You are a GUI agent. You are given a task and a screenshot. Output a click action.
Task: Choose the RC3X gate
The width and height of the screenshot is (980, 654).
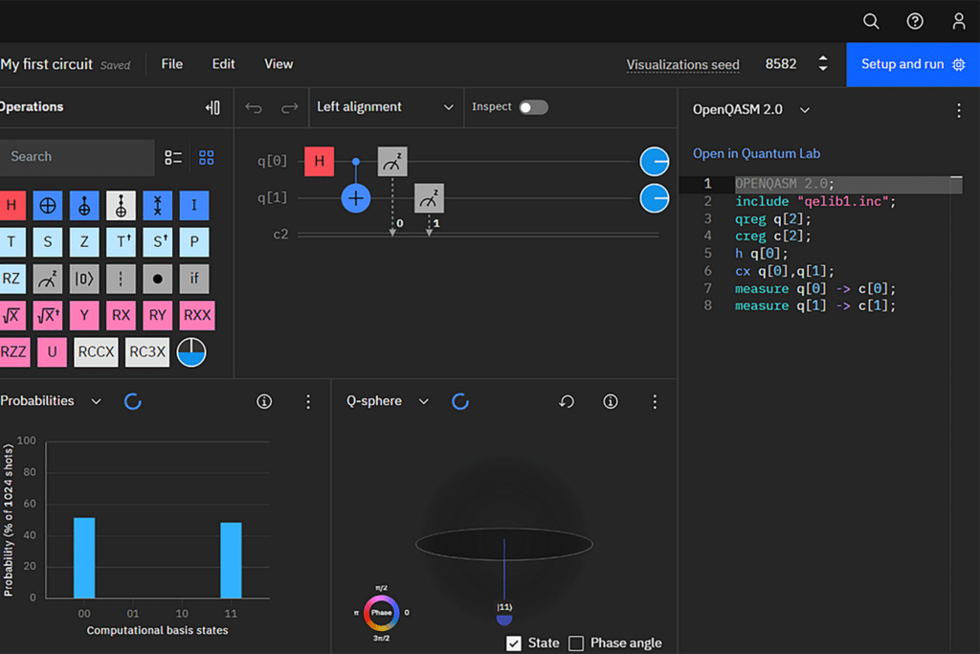tap(146, 352)
